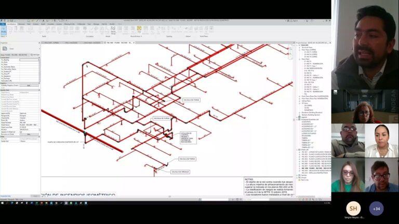The height and width of the screenshot is (224, 399).
Task: Select ISOMETRICO 3D view in Project Browser
Action: pyautogui.click(x=309, y=110)
